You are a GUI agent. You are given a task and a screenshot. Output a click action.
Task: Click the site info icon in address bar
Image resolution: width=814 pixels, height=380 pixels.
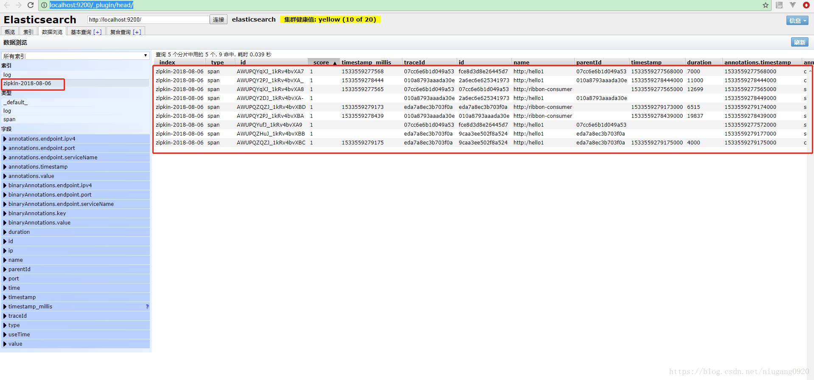coord(44,5)
